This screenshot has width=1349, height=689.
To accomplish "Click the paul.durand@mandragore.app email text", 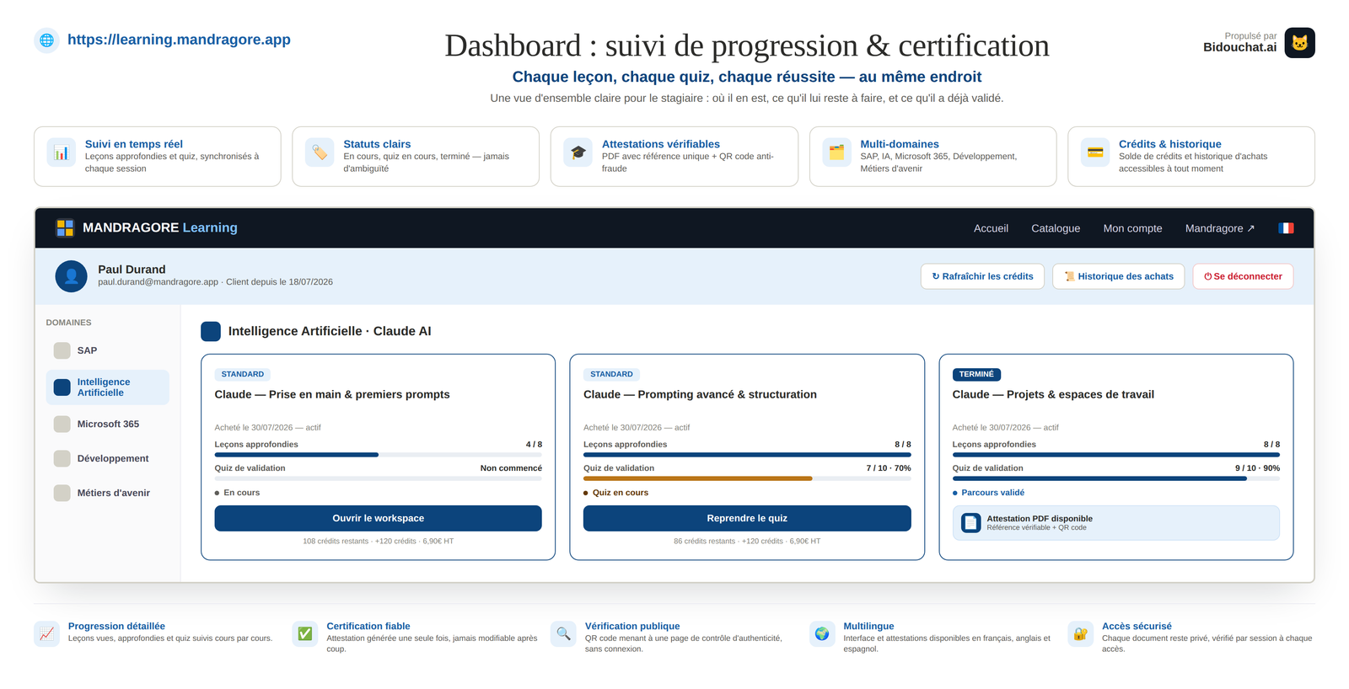I will pos(158,282).
